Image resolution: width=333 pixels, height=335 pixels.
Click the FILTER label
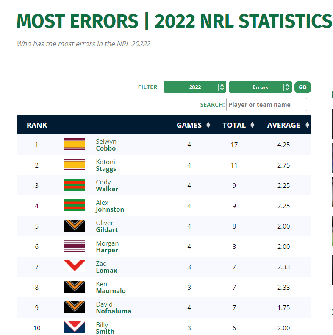pos(147,87)
